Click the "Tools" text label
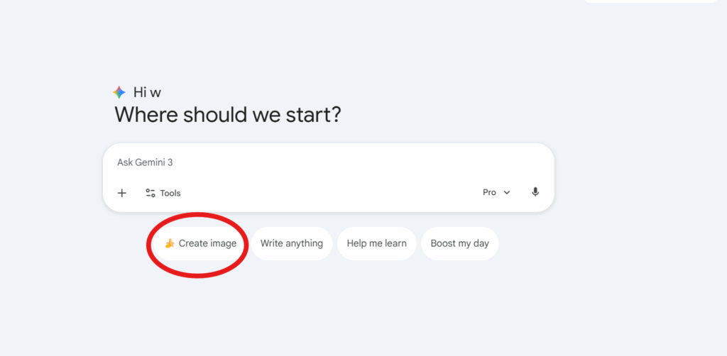 click(170, 193)
